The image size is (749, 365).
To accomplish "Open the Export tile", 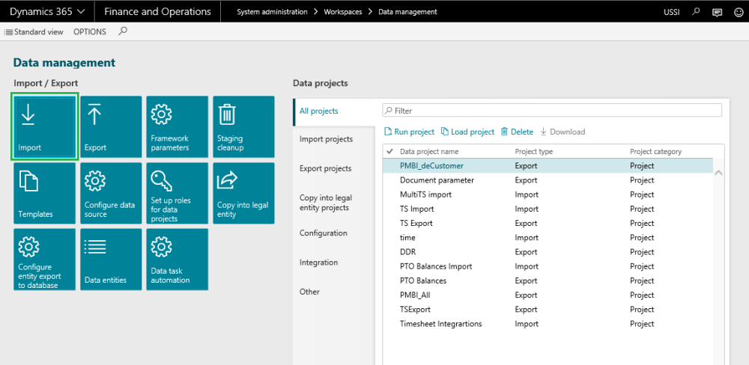I will (x=111, y=126).
